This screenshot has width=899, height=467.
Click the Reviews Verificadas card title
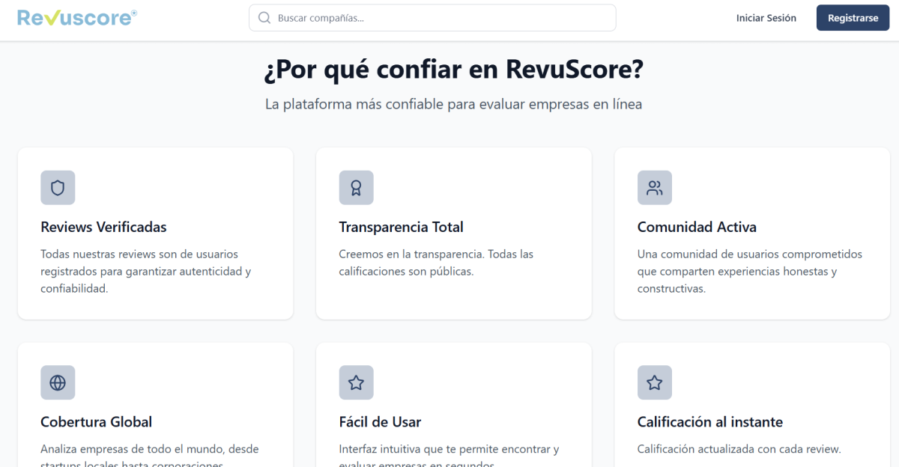[x=103, y=227]
